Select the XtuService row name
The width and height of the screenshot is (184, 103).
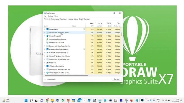click(x=52, y=63)
